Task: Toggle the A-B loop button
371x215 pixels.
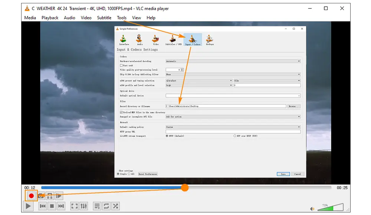Action: click(x=50, y=196)
